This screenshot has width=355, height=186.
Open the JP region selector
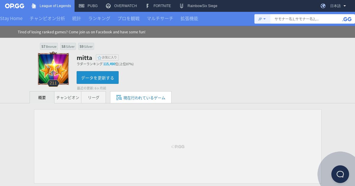pos(262,19)
